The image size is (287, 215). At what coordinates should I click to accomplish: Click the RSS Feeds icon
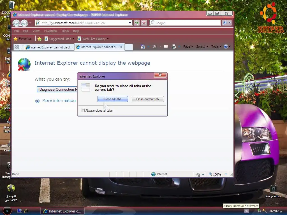coord(155,46)
